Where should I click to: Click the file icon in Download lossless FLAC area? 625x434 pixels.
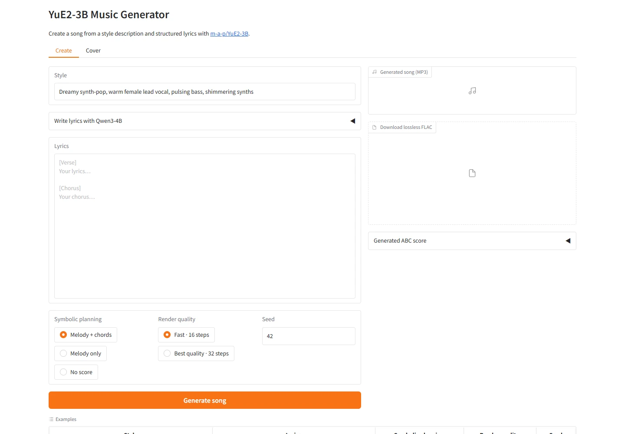point(472,173)
